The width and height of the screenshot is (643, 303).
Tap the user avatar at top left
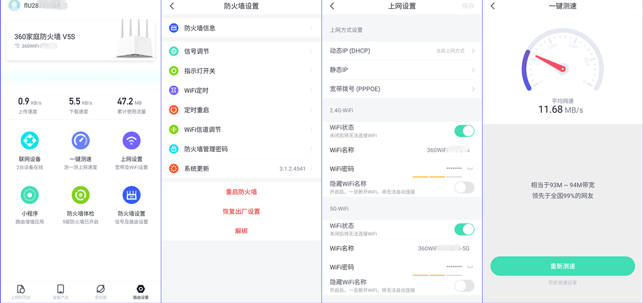tap(14, 5)
